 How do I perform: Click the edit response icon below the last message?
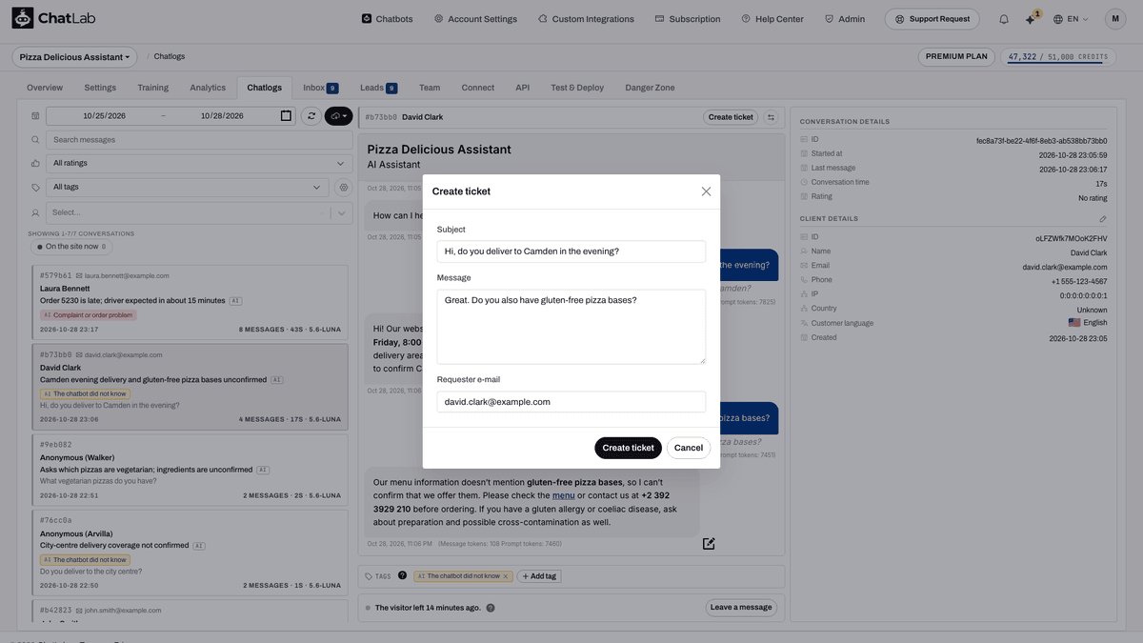click(x=709, y=543)
